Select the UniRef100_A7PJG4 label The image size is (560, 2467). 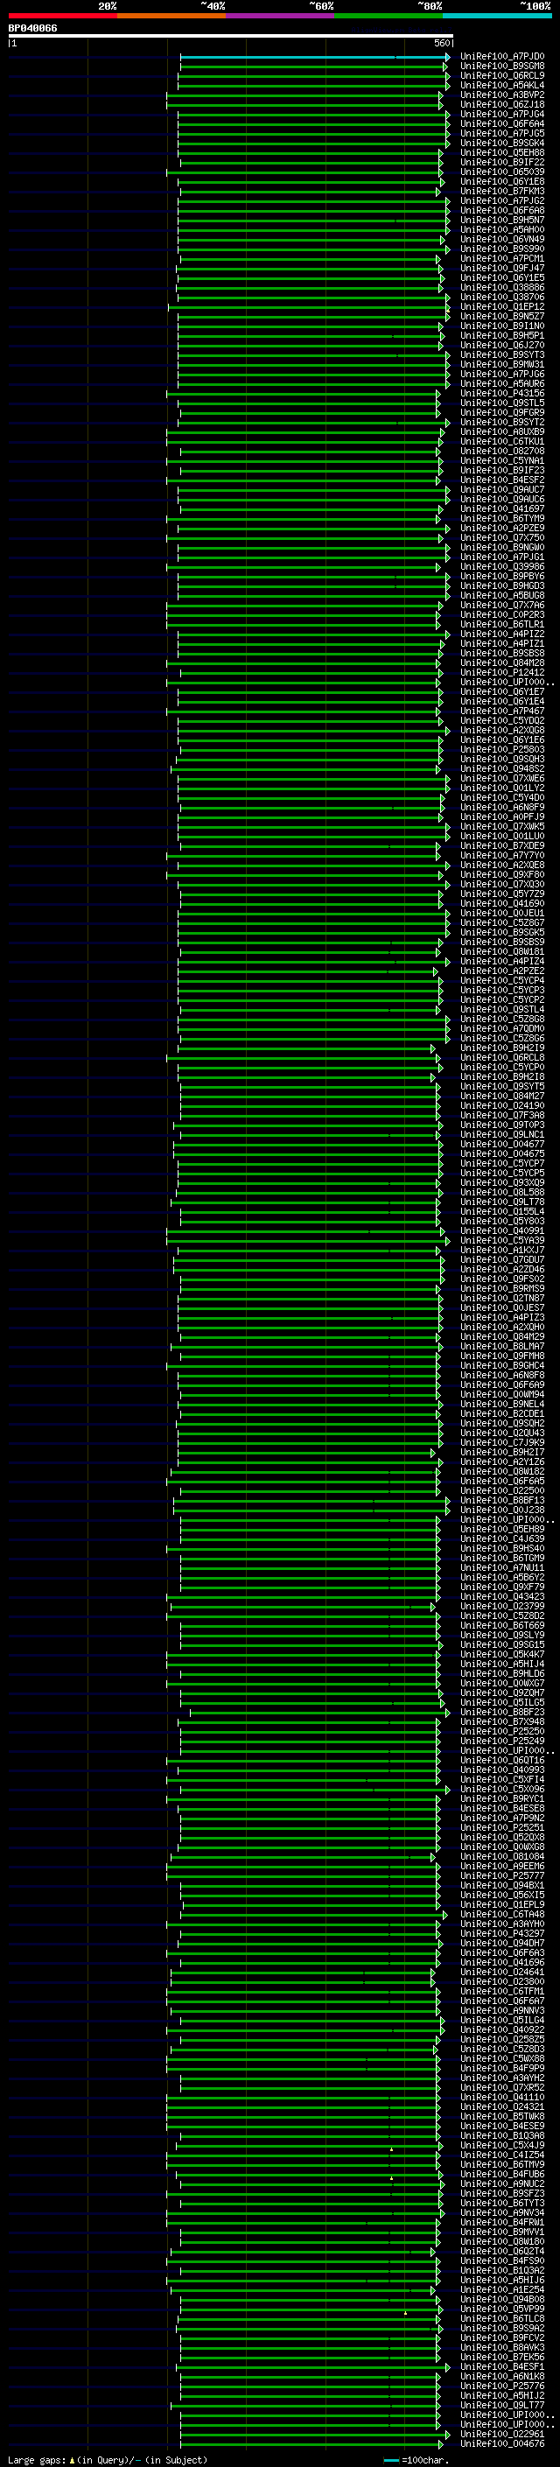502,114
